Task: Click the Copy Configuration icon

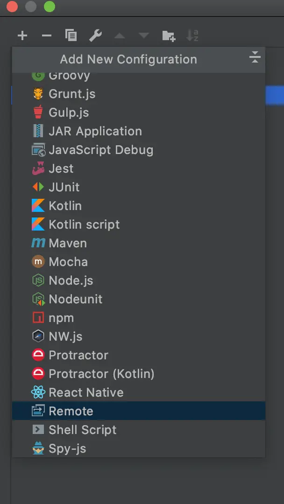Action: coord(71,35)
